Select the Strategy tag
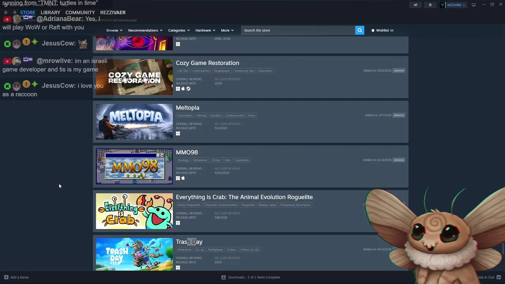505x284 pixels. (x=183, y=160)
